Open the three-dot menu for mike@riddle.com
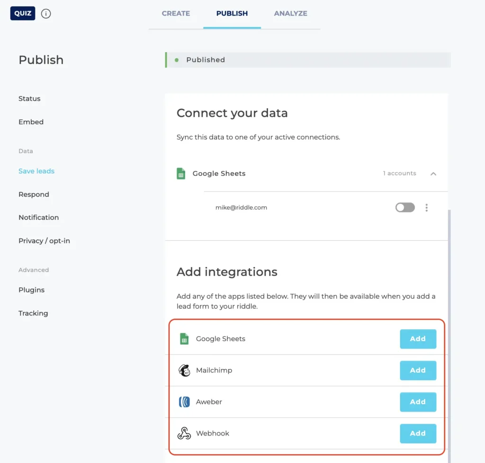485x463 pixels. coord(427,207)
